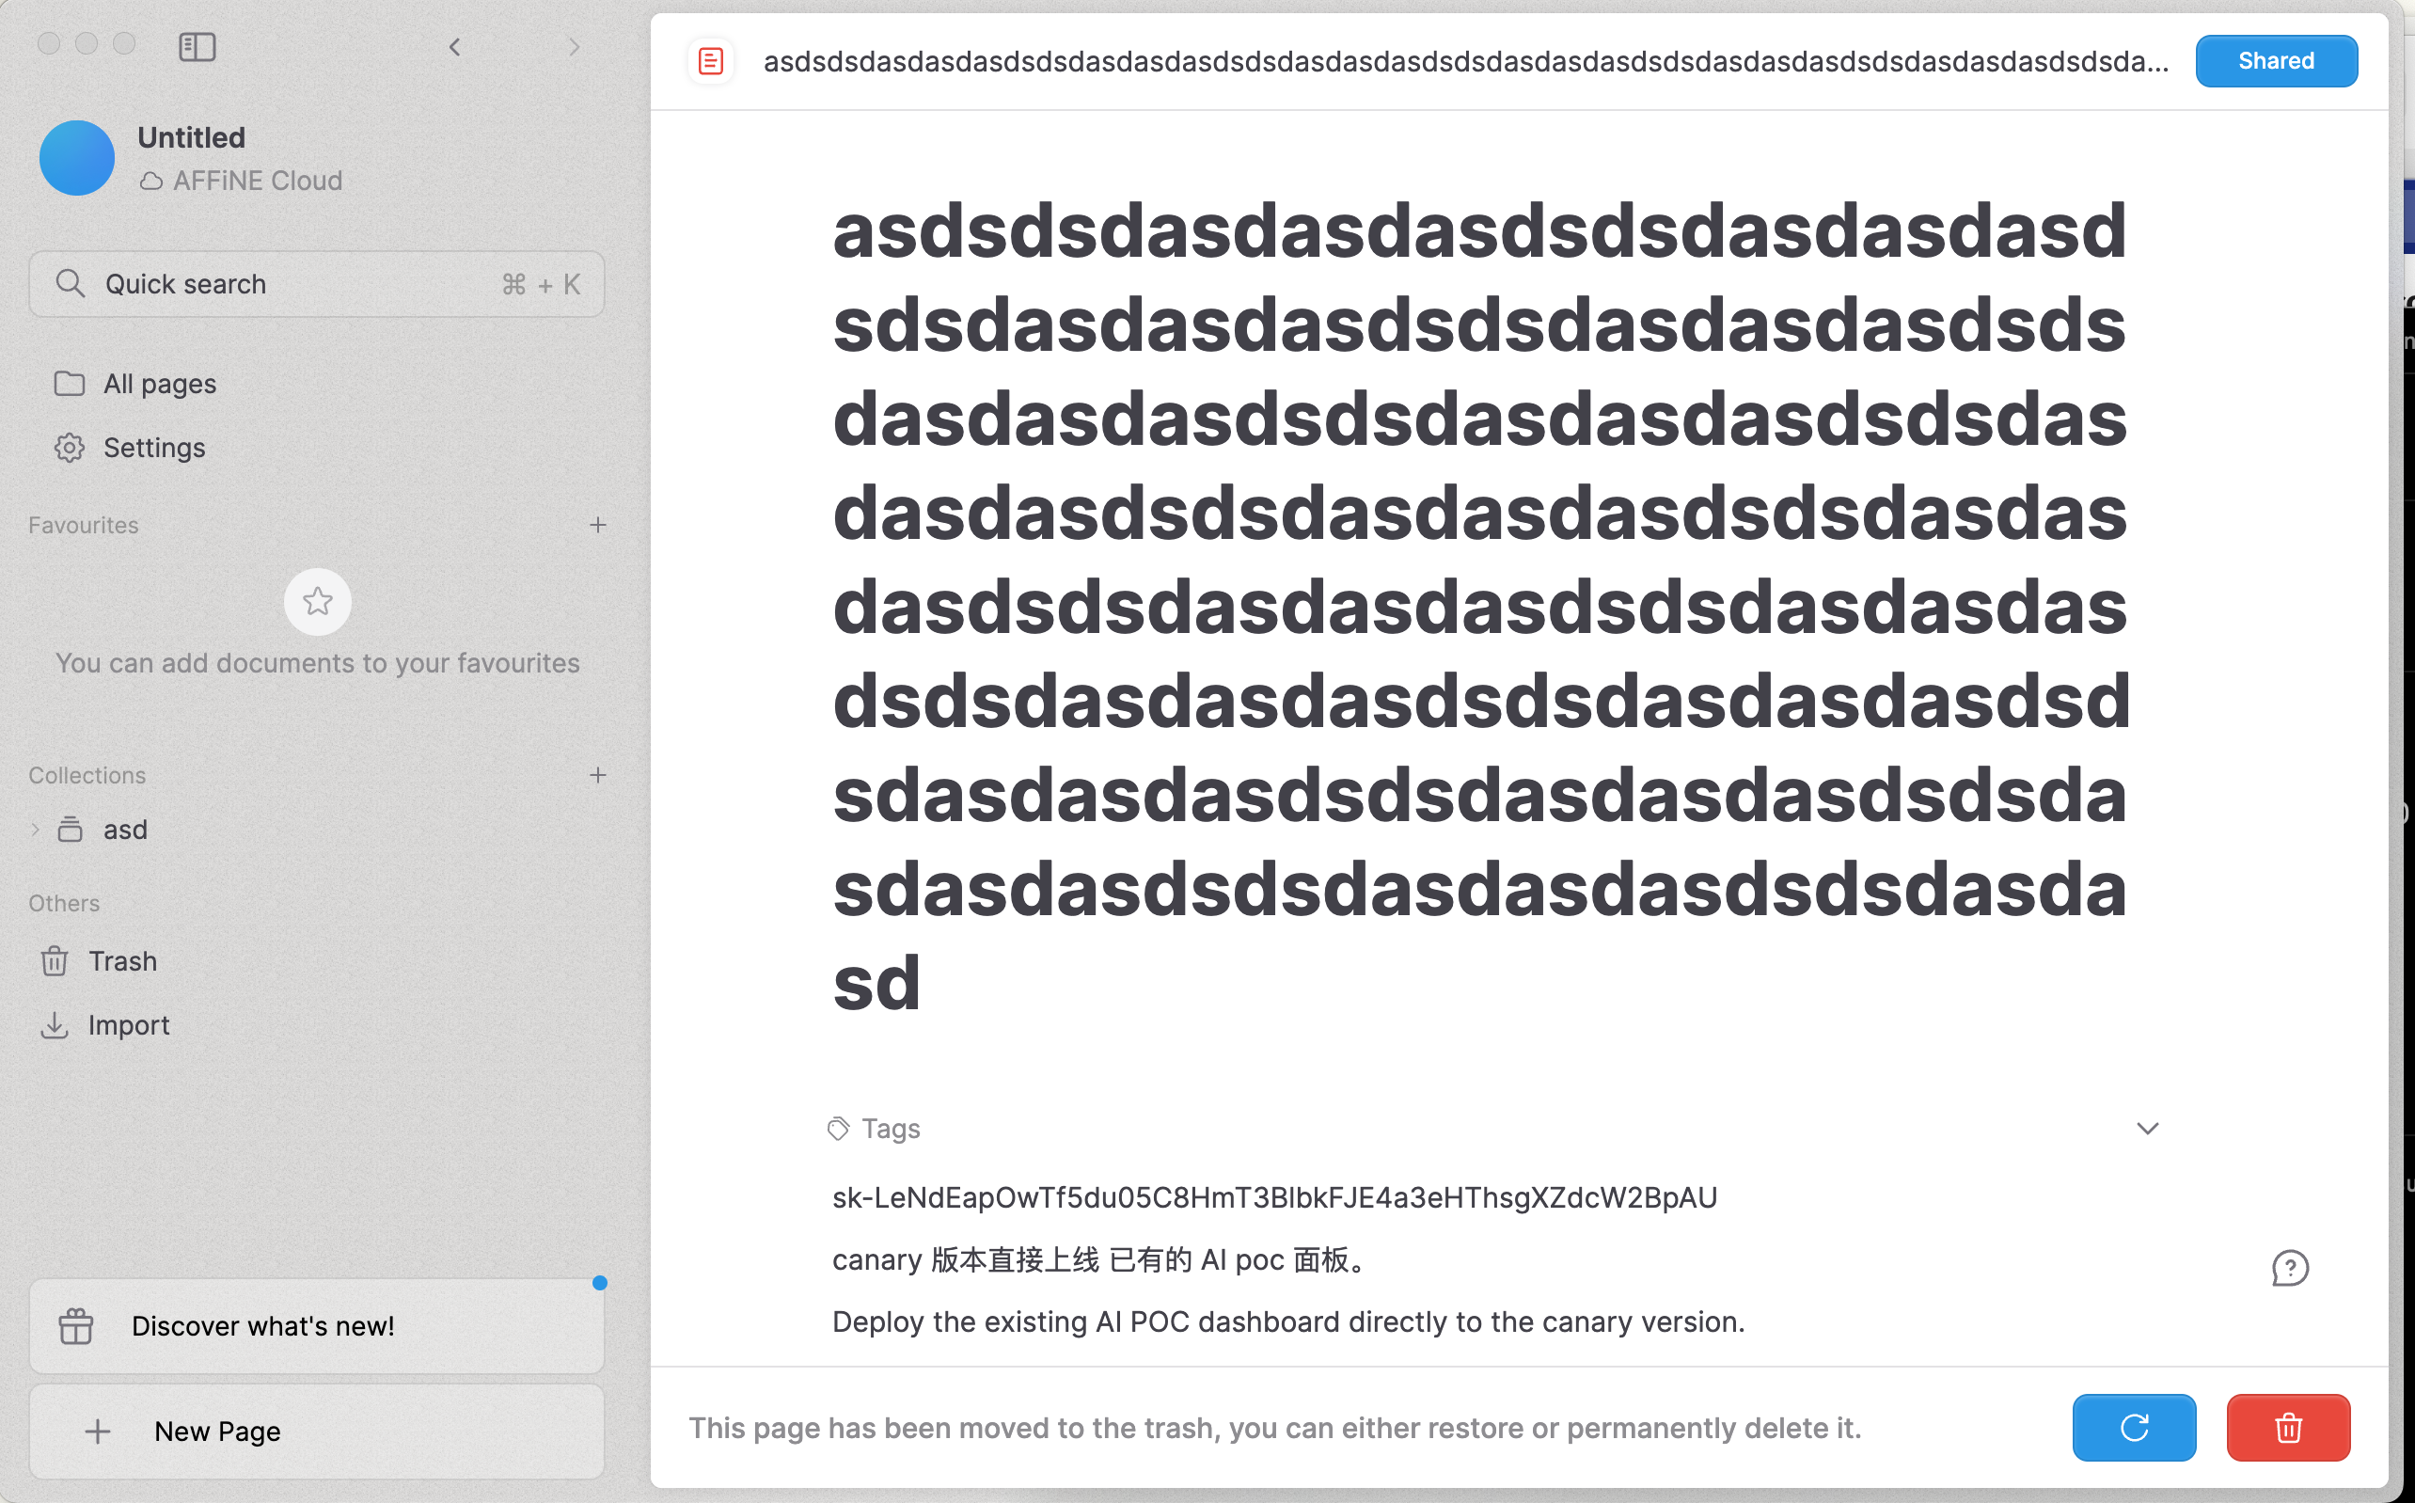2415x1503 pixels.
Task: Permanently delete page via red trash button
Action: click(x=2288, y=1428)
